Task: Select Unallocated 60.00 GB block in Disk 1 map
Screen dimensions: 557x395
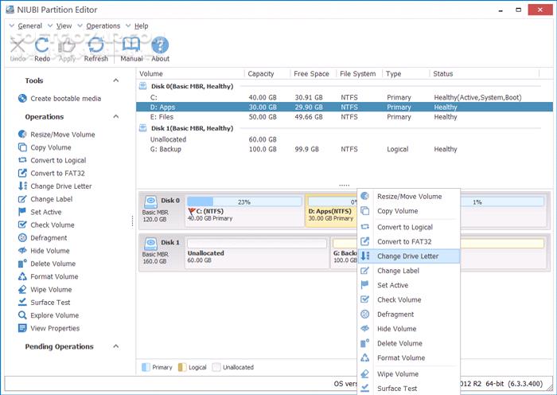Action: pyautogui.click(x=257, y=252)
